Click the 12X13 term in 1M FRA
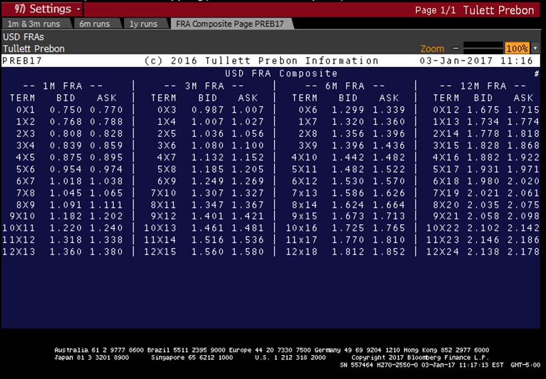The width and height of the screenshot is (546, 379). point(19,251)
